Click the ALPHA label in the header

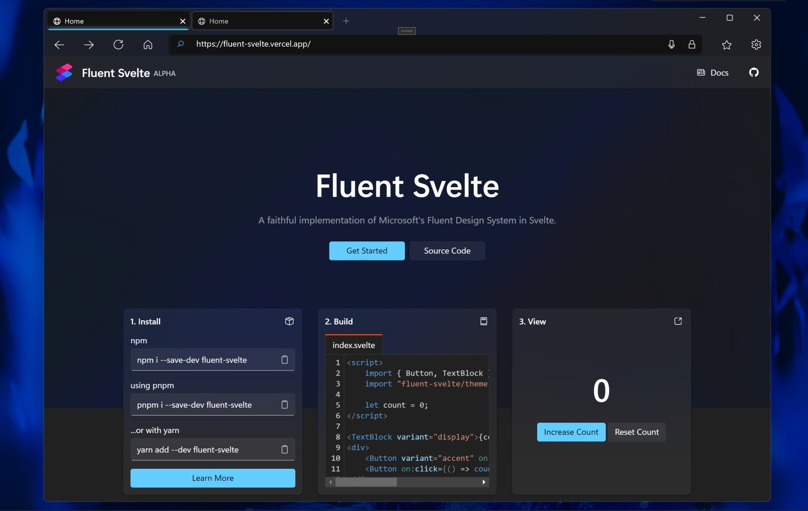pyautogui.click(x=164, y=73)
